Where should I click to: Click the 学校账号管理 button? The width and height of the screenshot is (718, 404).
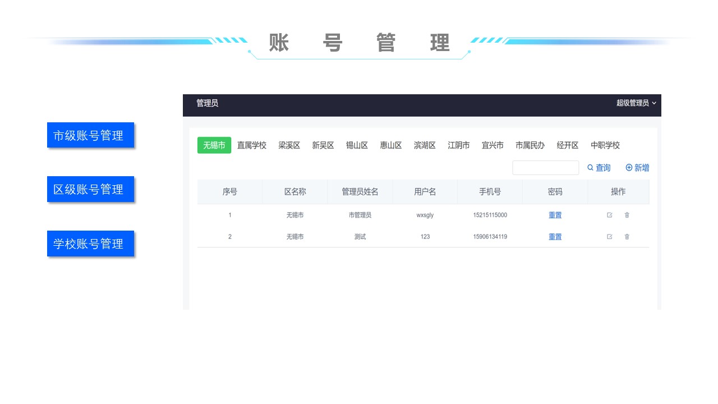[x=90, y=244]
